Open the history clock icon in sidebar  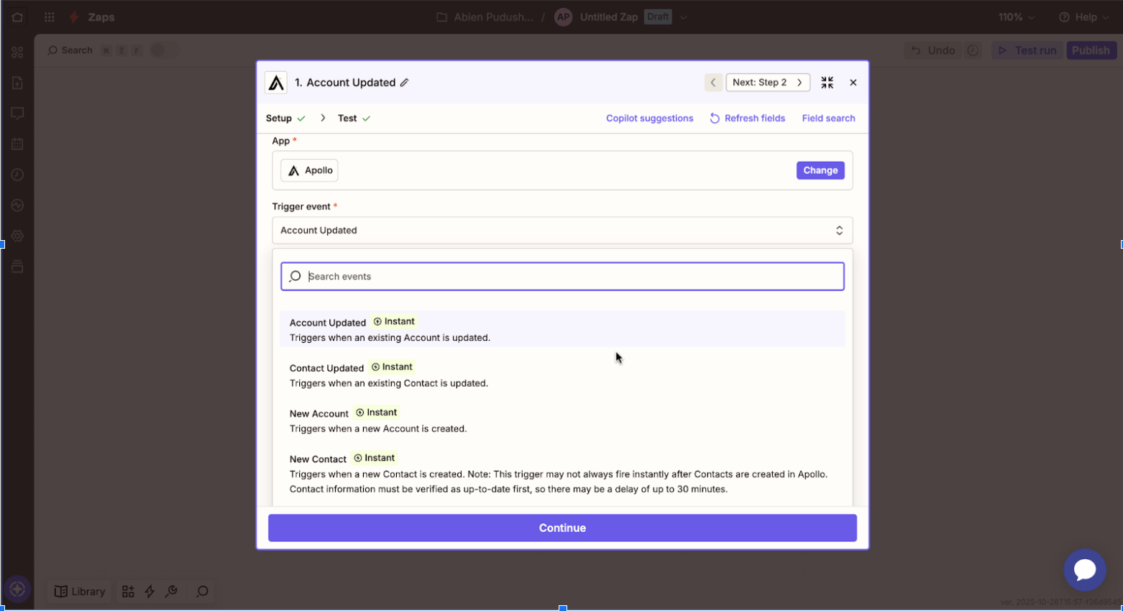tap(17, 175)
